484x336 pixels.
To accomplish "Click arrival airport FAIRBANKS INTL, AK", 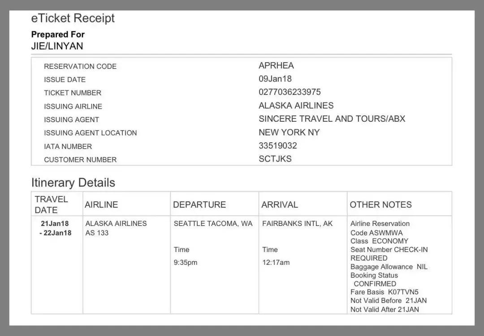I will [x=297, y=223].
